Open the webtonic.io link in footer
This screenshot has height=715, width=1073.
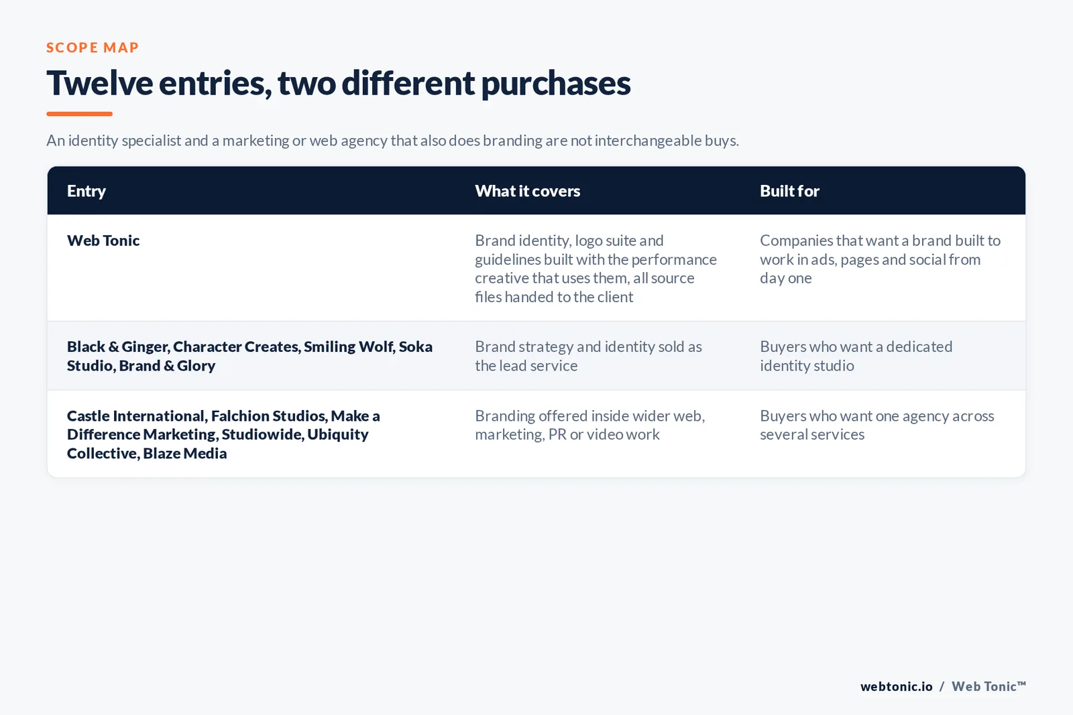click(896, 686)
